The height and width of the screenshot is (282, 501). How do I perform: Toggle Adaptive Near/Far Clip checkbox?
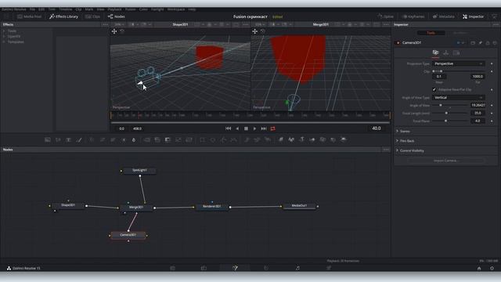(x=434, y=89)
